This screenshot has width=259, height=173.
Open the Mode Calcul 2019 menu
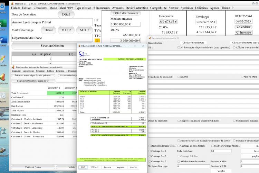click(x=61, y=8)
